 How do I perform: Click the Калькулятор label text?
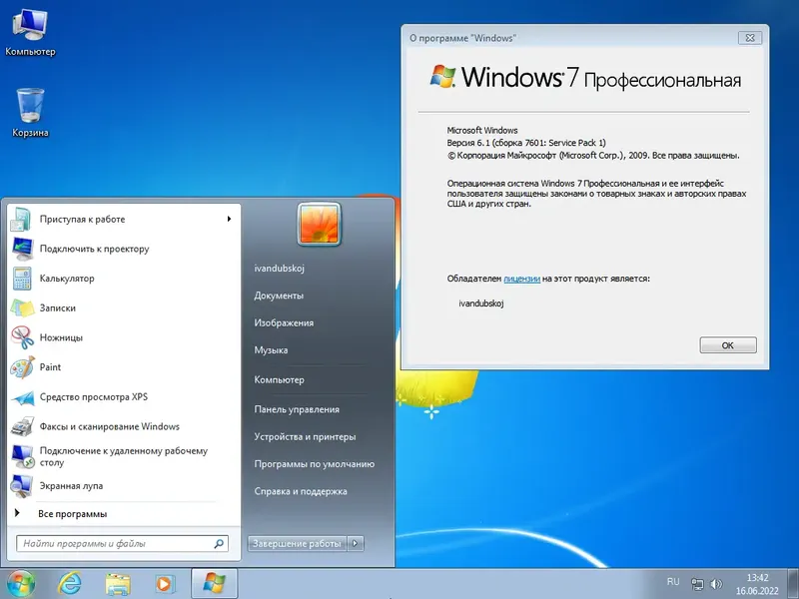67,279
